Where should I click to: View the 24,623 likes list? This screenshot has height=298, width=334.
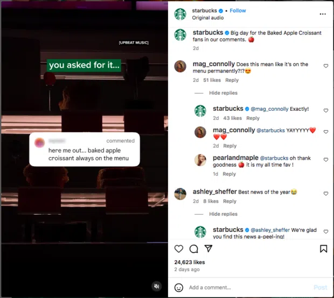190,262
